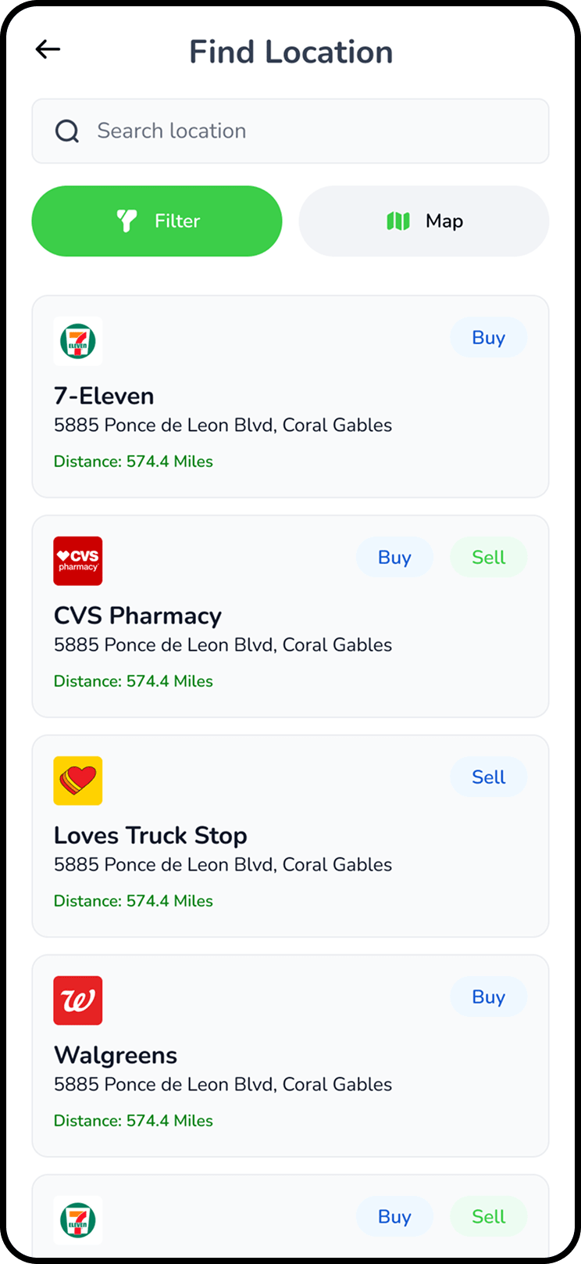Image resolution: width=581 pixels, height=1264 pixels.
Task: Click the Loves Truck Stop heart logo
Action: 78,781
